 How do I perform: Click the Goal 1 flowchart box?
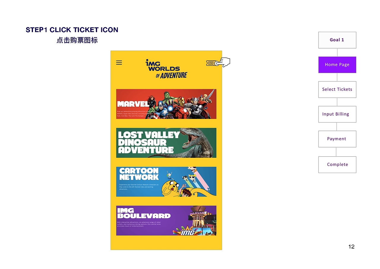[x=337, y=40]
